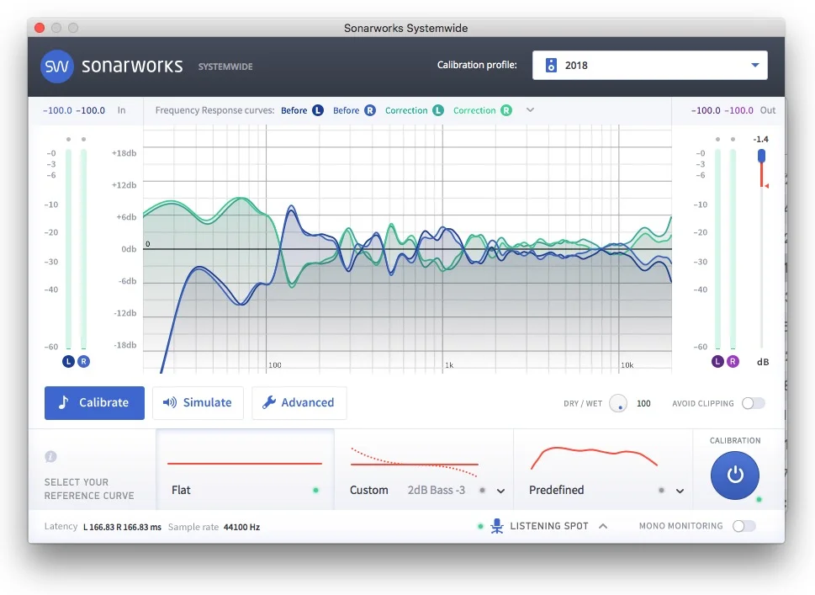Viewport: 815px width, 595px height.
Task: Click the SYSTEMWIDE label in header
Action: pos(225,66)
